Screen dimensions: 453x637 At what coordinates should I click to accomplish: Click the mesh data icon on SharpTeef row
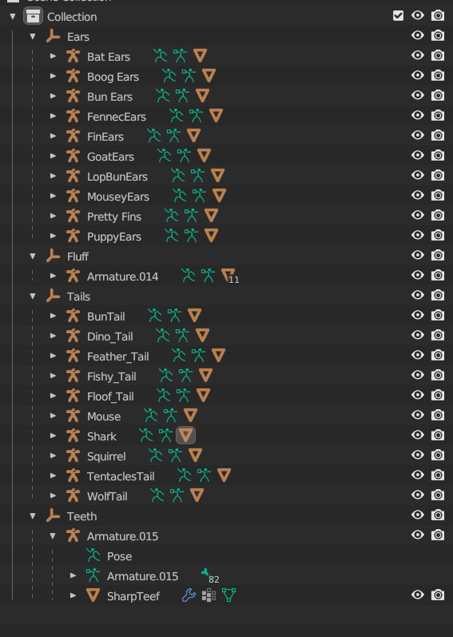tap(228, 595)
